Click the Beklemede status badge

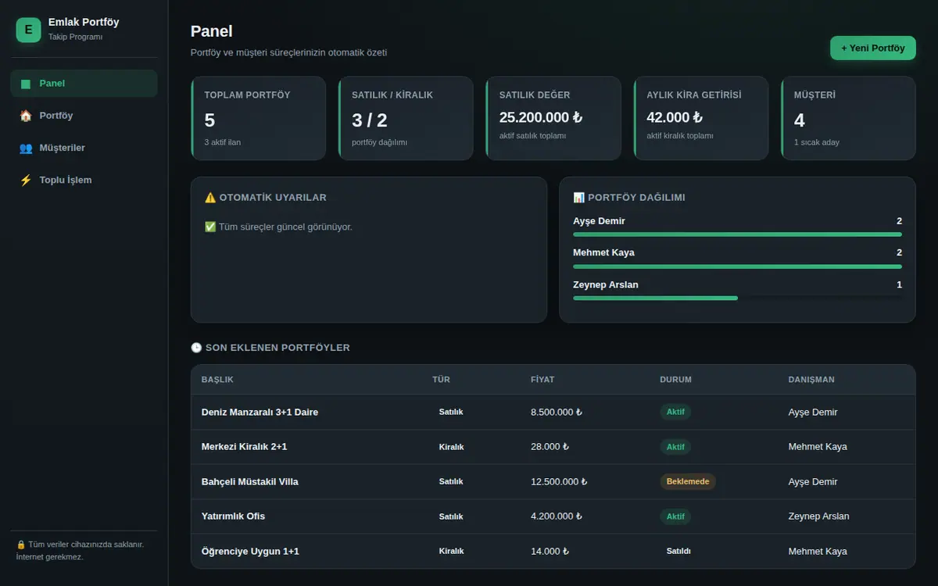click(x=688, y=481)
